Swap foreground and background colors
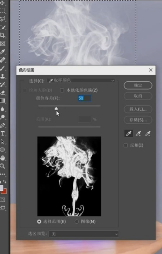This screenshot has height=254, width=162. pos(5,182)
